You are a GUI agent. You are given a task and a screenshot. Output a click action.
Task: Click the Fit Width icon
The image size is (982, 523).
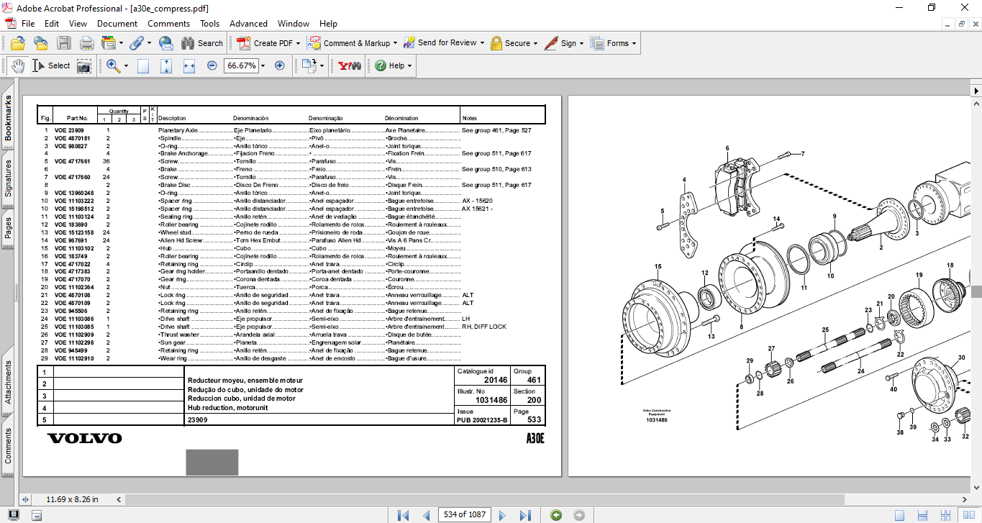(x=189, y=65)
